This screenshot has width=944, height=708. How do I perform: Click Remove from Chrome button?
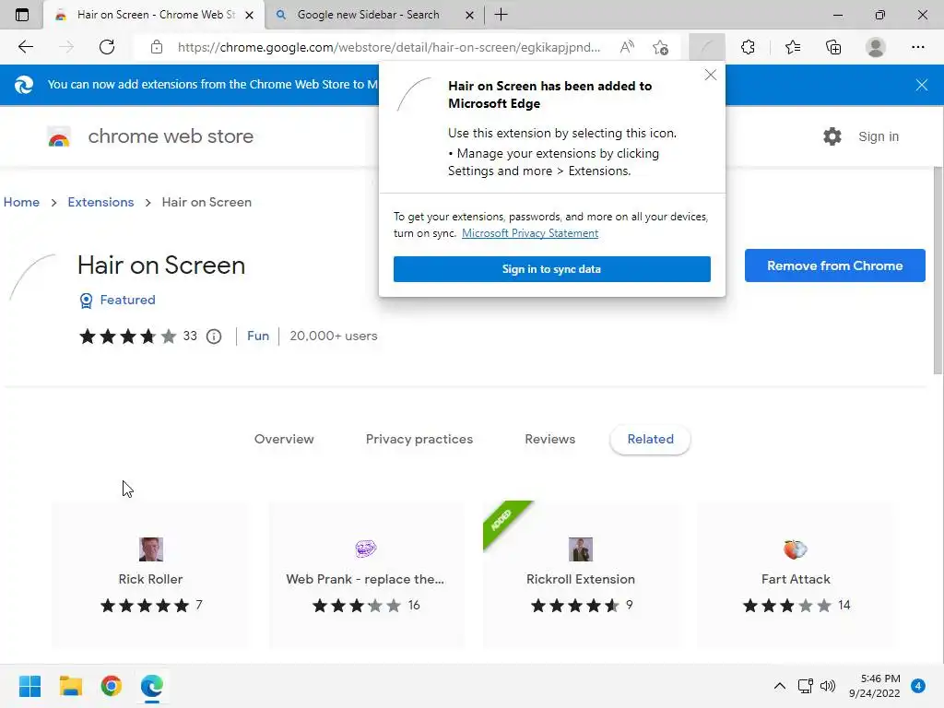click(x=834, y=265)
